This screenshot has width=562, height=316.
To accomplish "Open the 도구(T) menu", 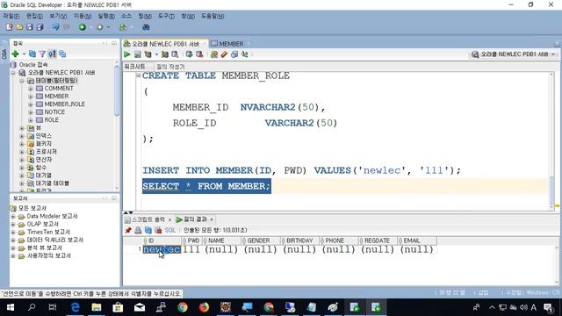I will click(166, 16).
